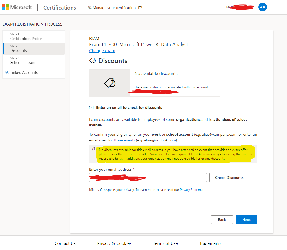
Task: Open Linked Accounts
Action: click(x=24, y=72)
